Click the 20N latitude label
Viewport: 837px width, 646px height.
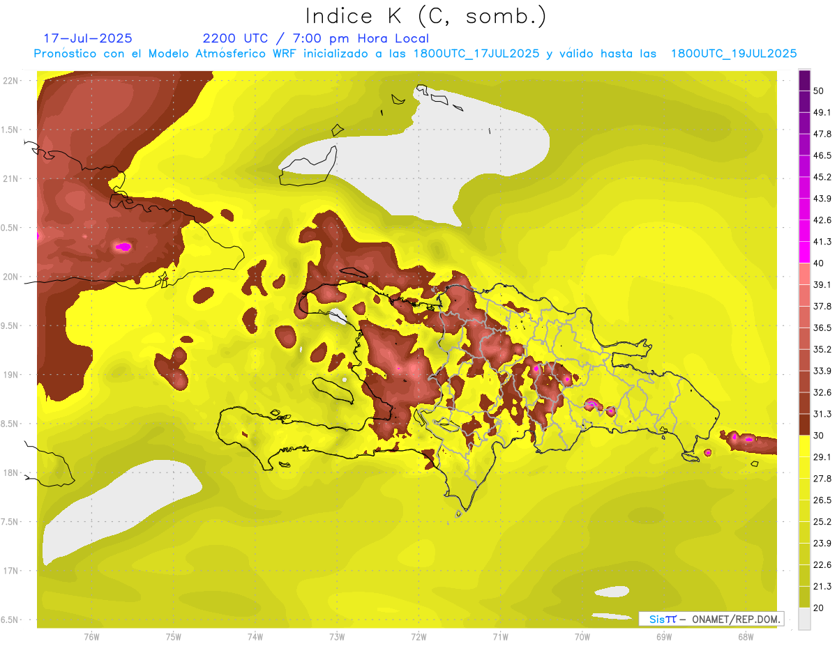pyautogui.click(x=10, y=277)
